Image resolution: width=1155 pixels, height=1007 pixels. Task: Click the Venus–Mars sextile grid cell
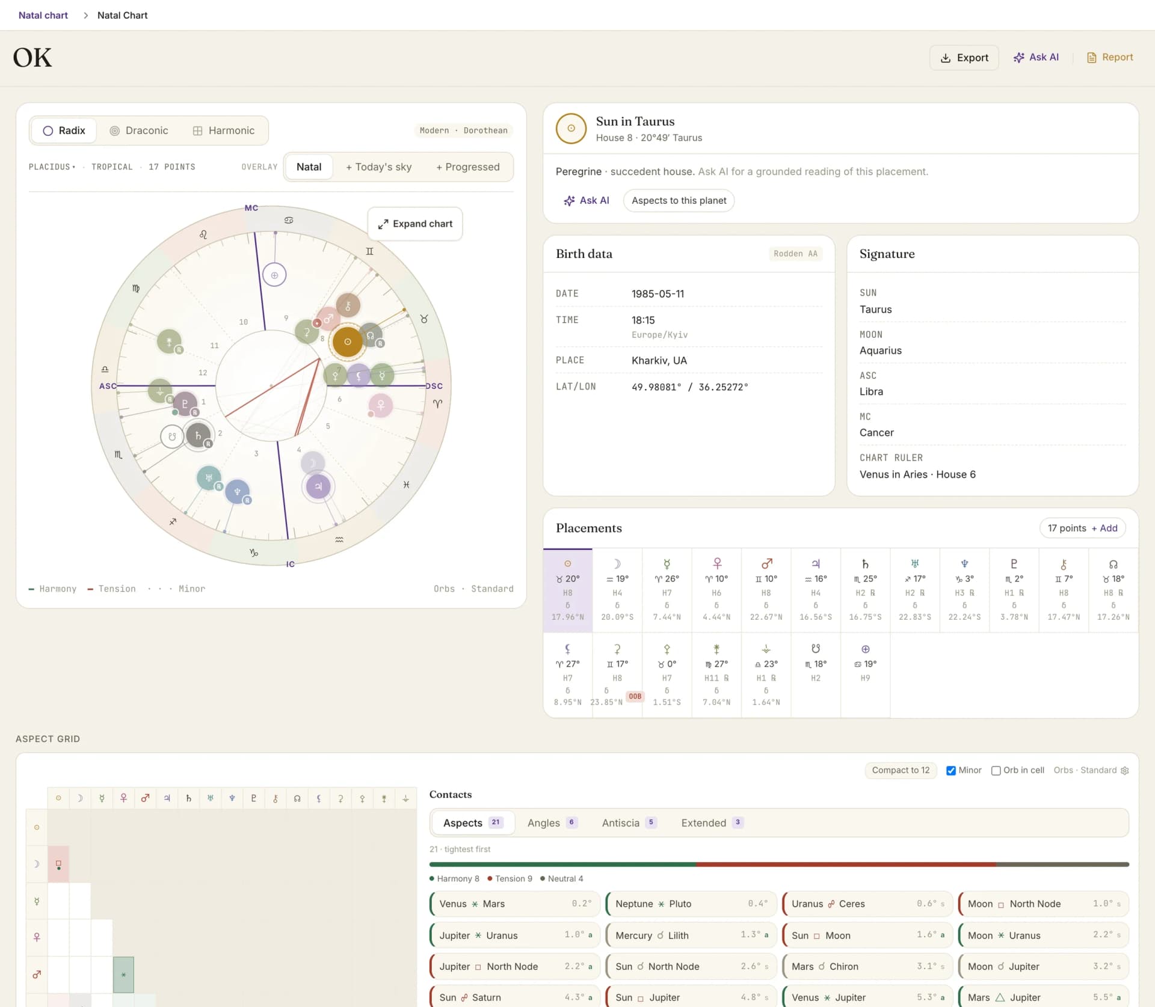[123, 975]
